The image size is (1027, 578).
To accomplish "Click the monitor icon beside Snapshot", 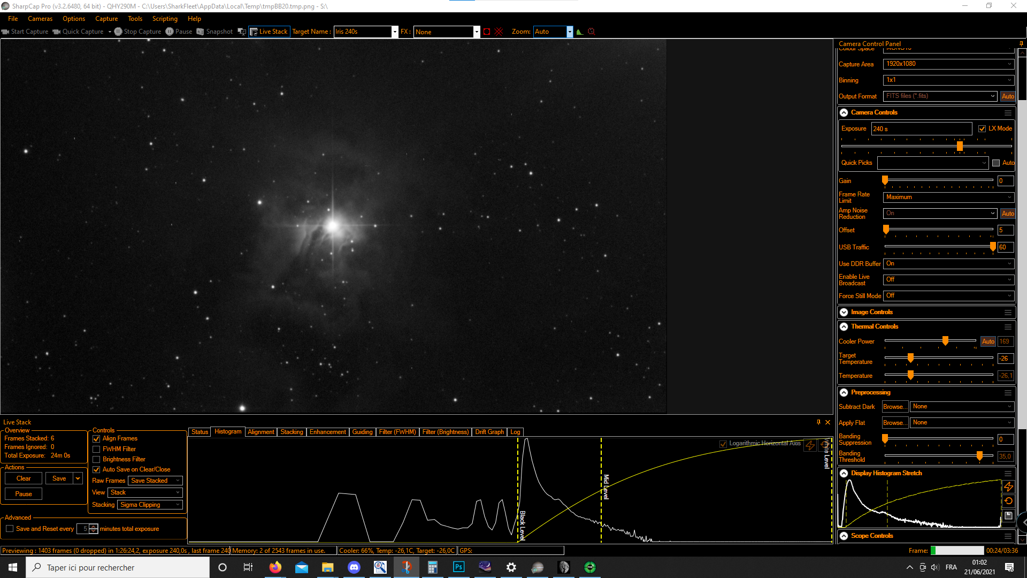I will click(x=242, y=32).
